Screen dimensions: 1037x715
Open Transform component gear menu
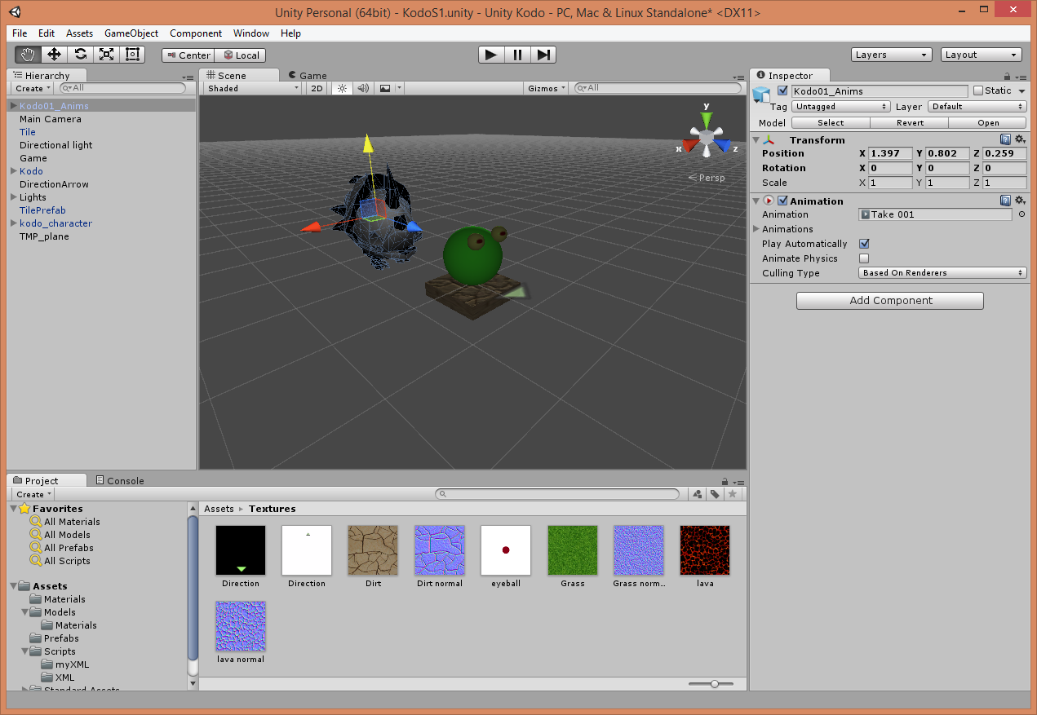(x=1020, y=139)
